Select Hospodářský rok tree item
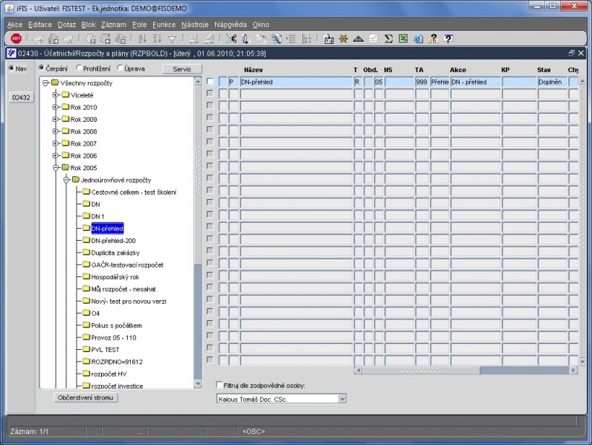The width and height of the screenshot is (592, 445). 115,277
